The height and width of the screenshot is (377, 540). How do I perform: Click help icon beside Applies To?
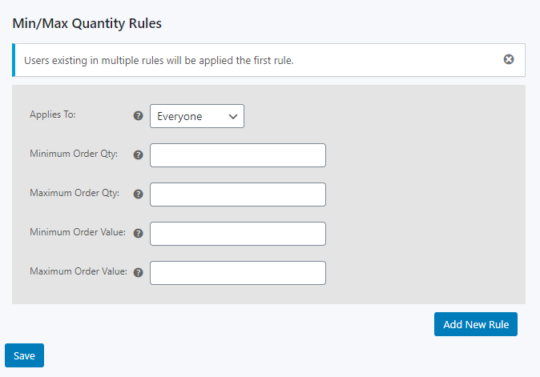pos(138,115)
